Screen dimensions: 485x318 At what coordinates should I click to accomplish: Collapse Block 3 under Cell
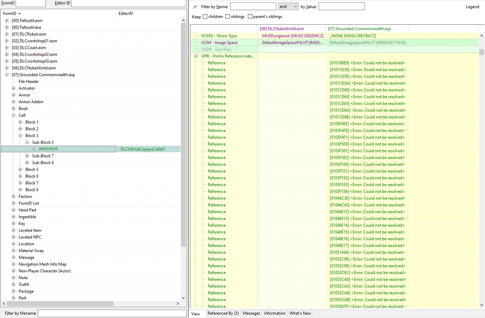(x=20, y=136)
